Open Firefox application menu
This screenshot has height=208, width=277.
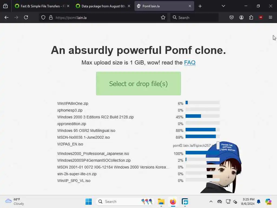271,17
